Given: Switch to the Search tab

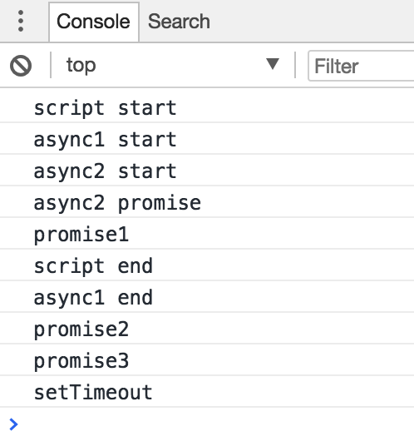Looking at the screenshot, I should (179, 22).
